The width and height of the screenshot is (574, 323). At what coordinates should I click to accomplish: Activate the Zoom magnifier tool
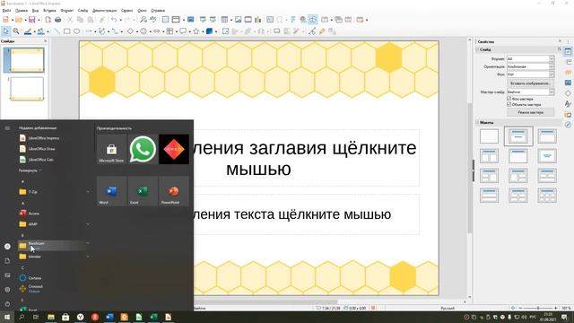click(x=16, y=31)
